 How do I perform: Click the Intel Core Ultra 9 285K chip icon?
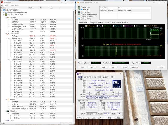(x=6, y=15)
